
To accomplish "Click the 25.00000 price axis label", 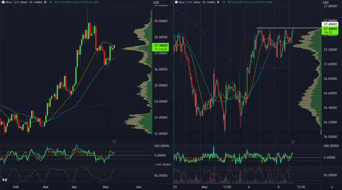I will [161, 85].
